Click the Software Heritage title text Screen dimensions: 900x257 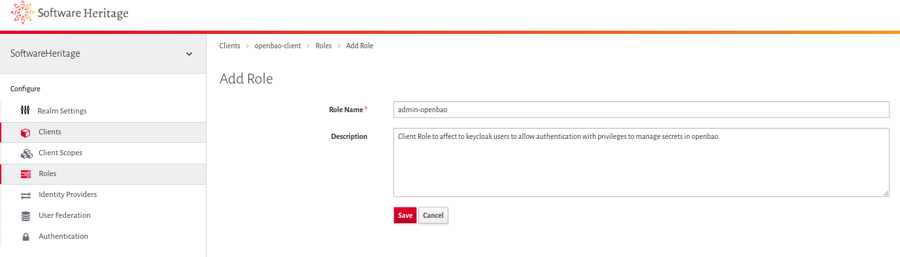tap(83, 13)
